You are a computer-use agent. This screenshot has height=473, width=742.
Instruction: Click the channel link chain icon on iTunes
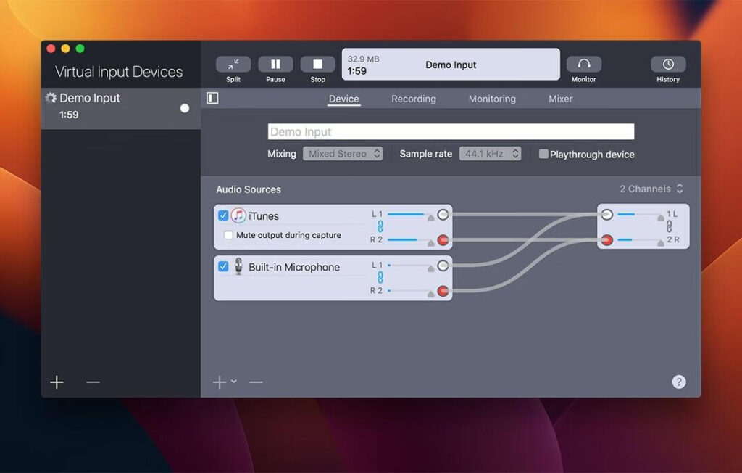click(x=380, y=226)
